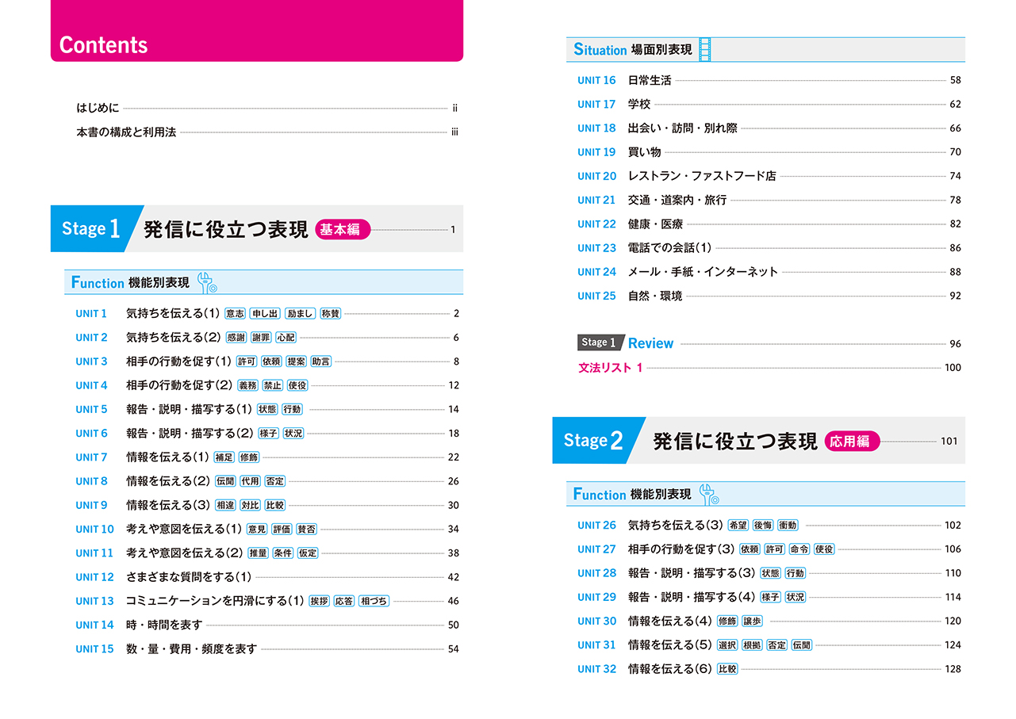Screen dimensions: 1016x719
Task: Open the pink 文法リスト 1 entry
Action: click(769, 367)
